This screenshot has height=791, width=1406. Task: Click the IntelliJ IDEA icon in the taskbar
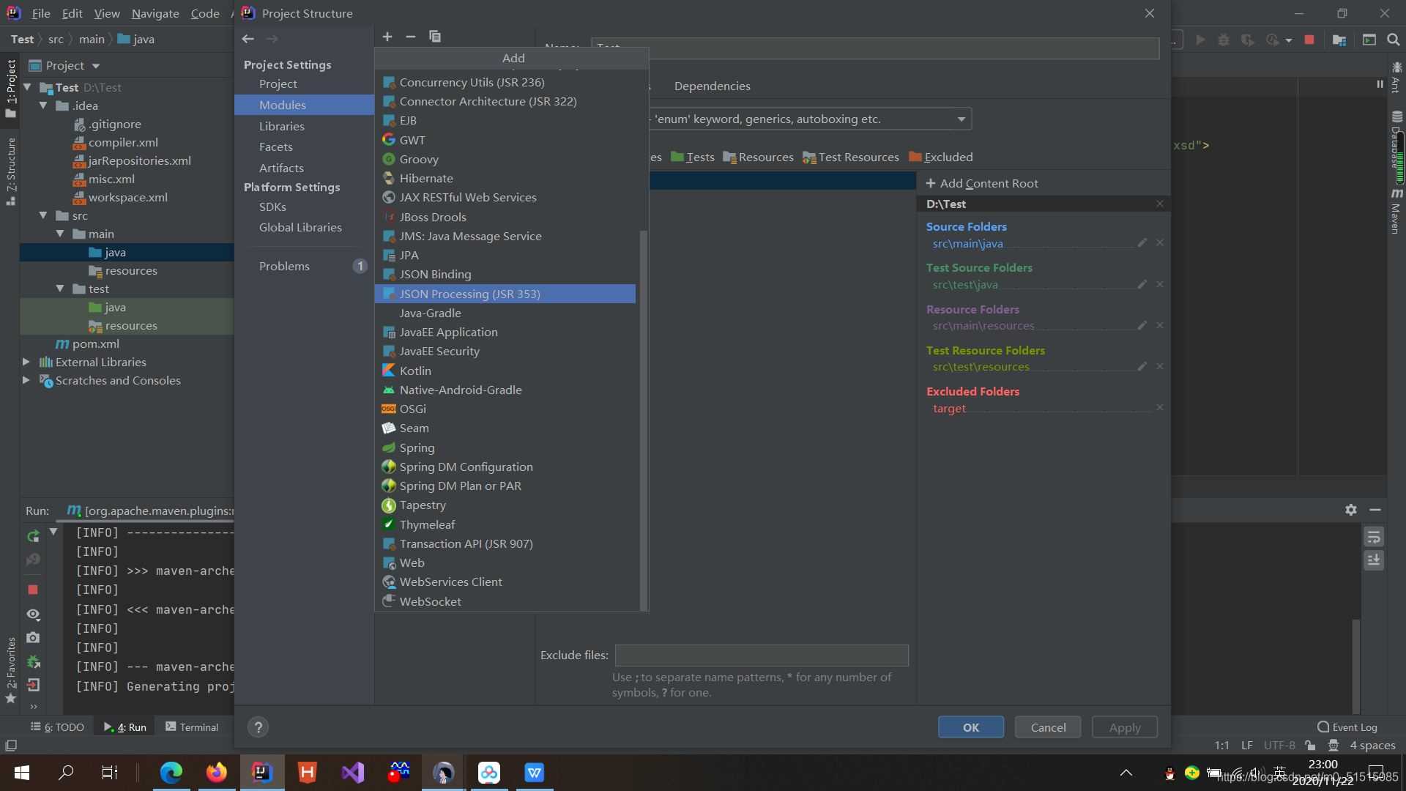(261, 773)
